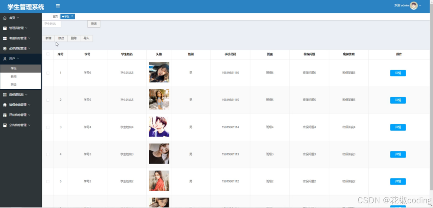The width and height of the screenshot is (433, 208).
Task: Click the 学号 column header
Action: click(x=88, y=54)
